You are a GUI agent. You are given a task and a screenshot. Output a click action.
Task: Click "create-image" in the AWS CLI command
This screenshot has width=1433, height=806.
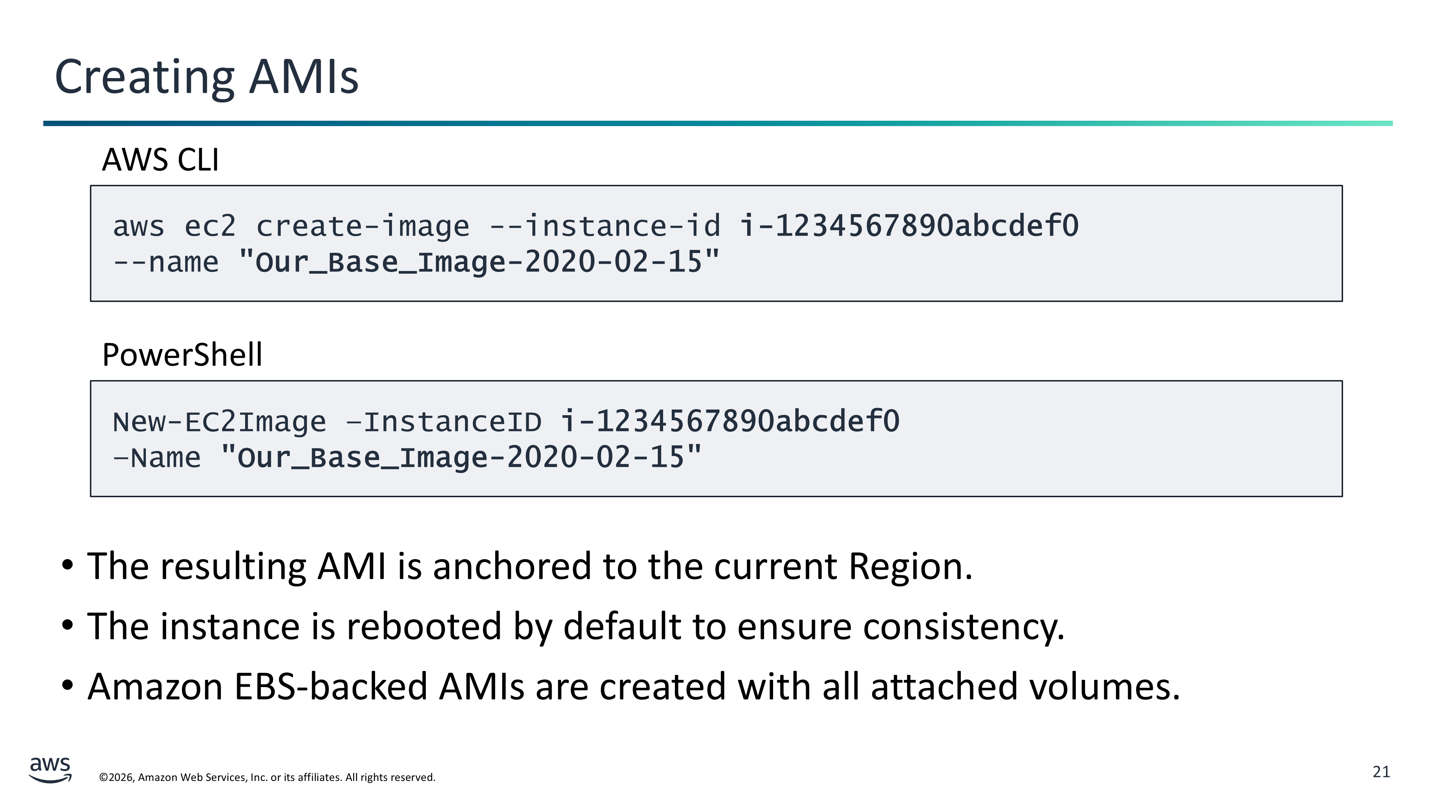point(363,226)
